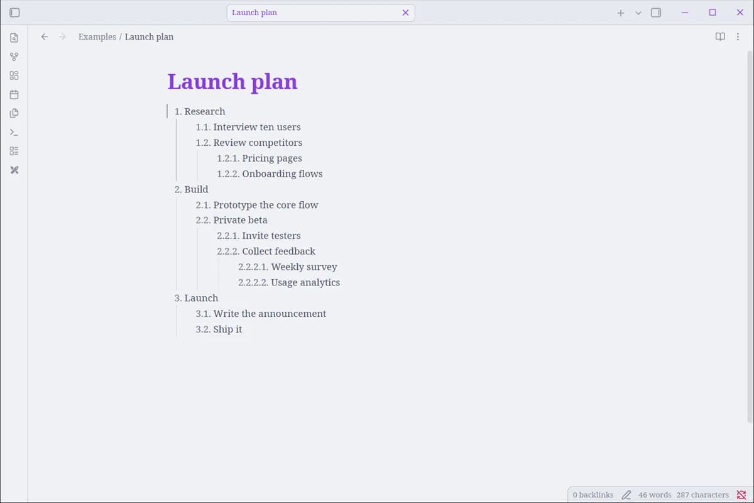The image size is (754, 503).
Task: Click the 287 characters status entry
Action: (x=702, y=495)
